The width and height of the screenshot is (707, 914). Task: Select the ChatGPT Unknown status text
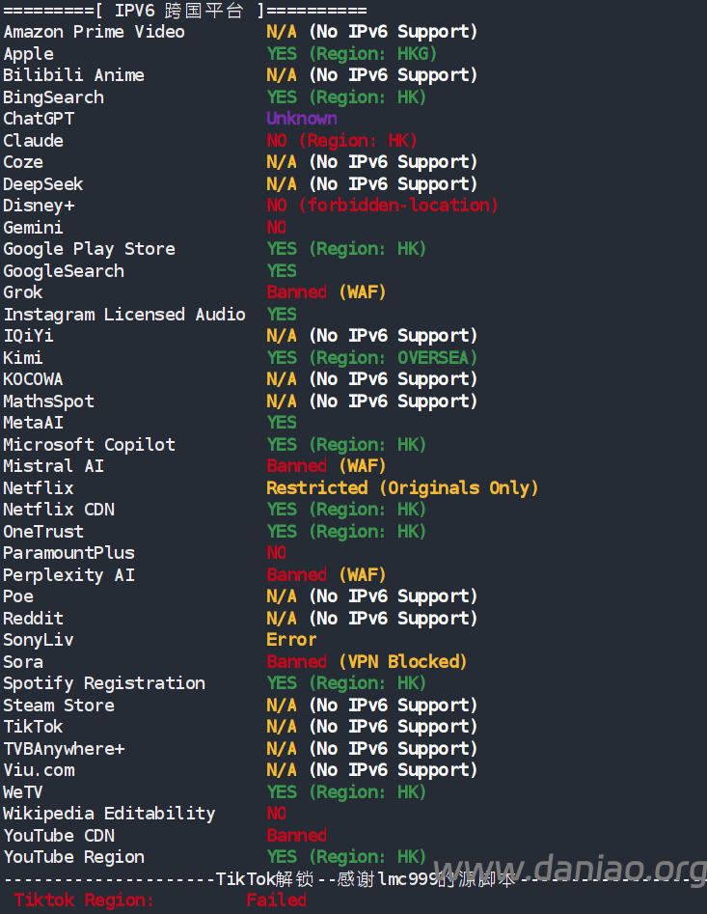[x=302, y=119]
